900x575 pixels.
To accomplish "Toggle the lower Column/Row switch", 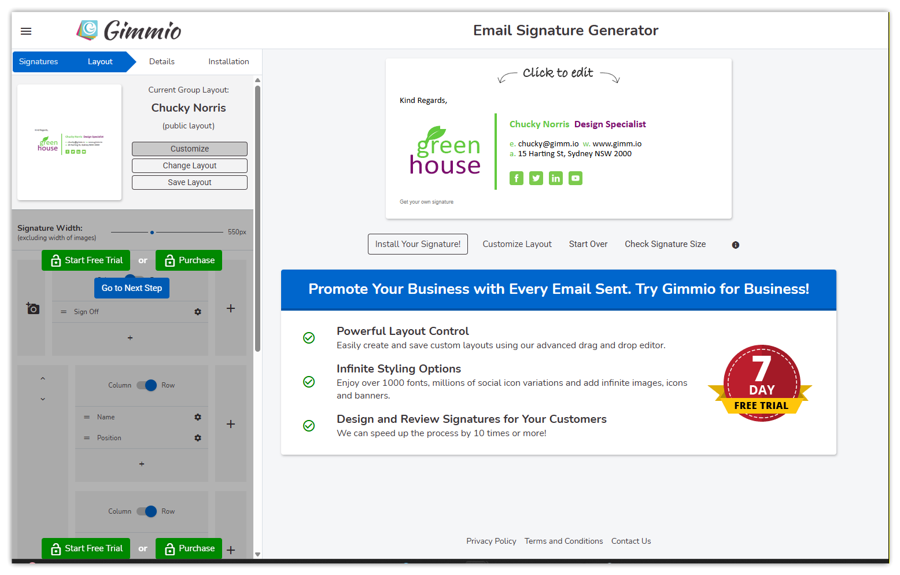I will 147,511.
